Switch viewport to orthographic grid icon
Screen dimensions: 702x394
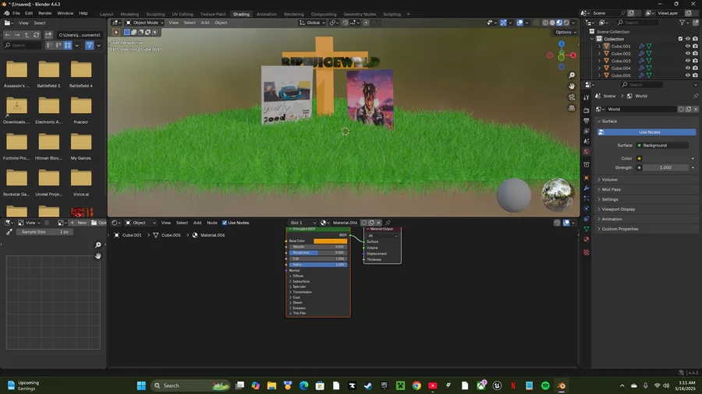point(572,107)
